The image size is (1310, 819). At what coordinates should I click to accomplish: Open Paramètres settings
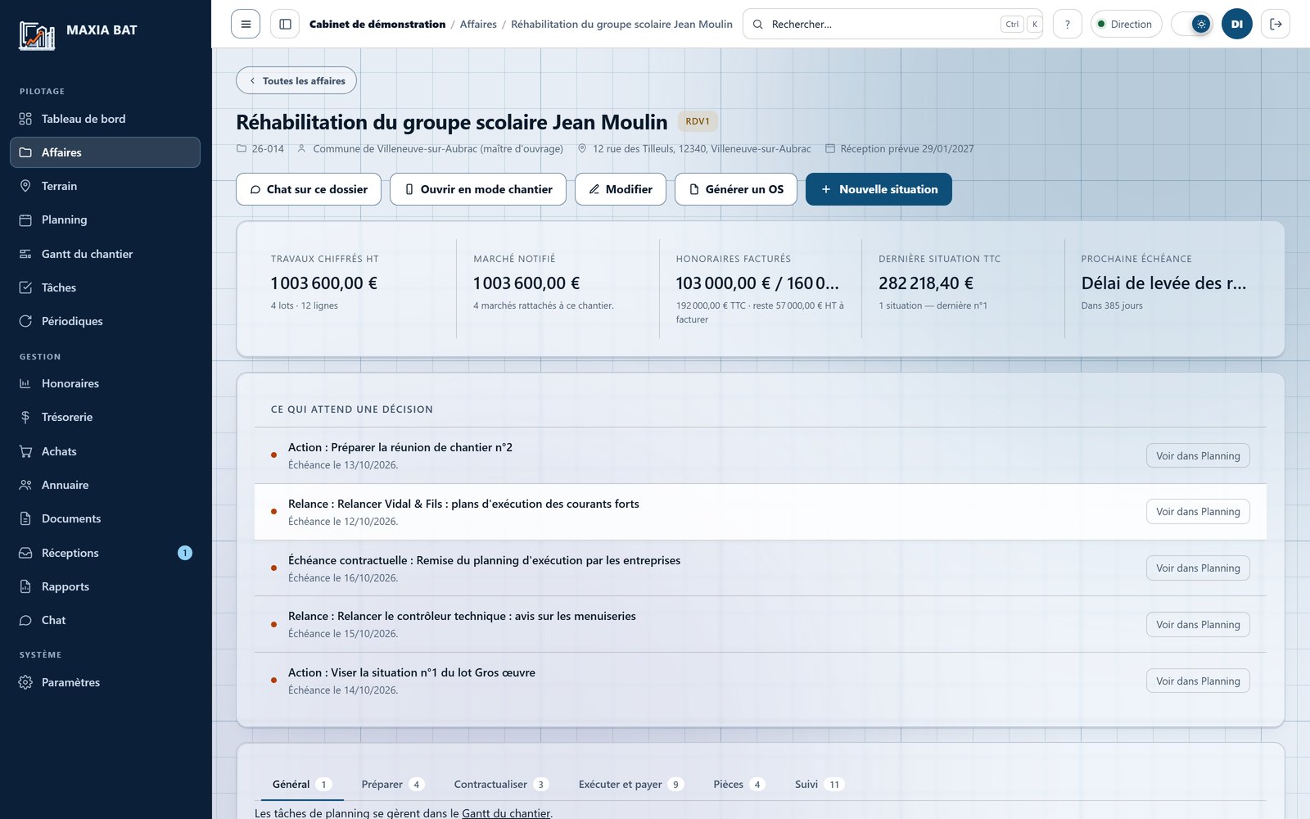pyautogui.click(x=105, y=682)
